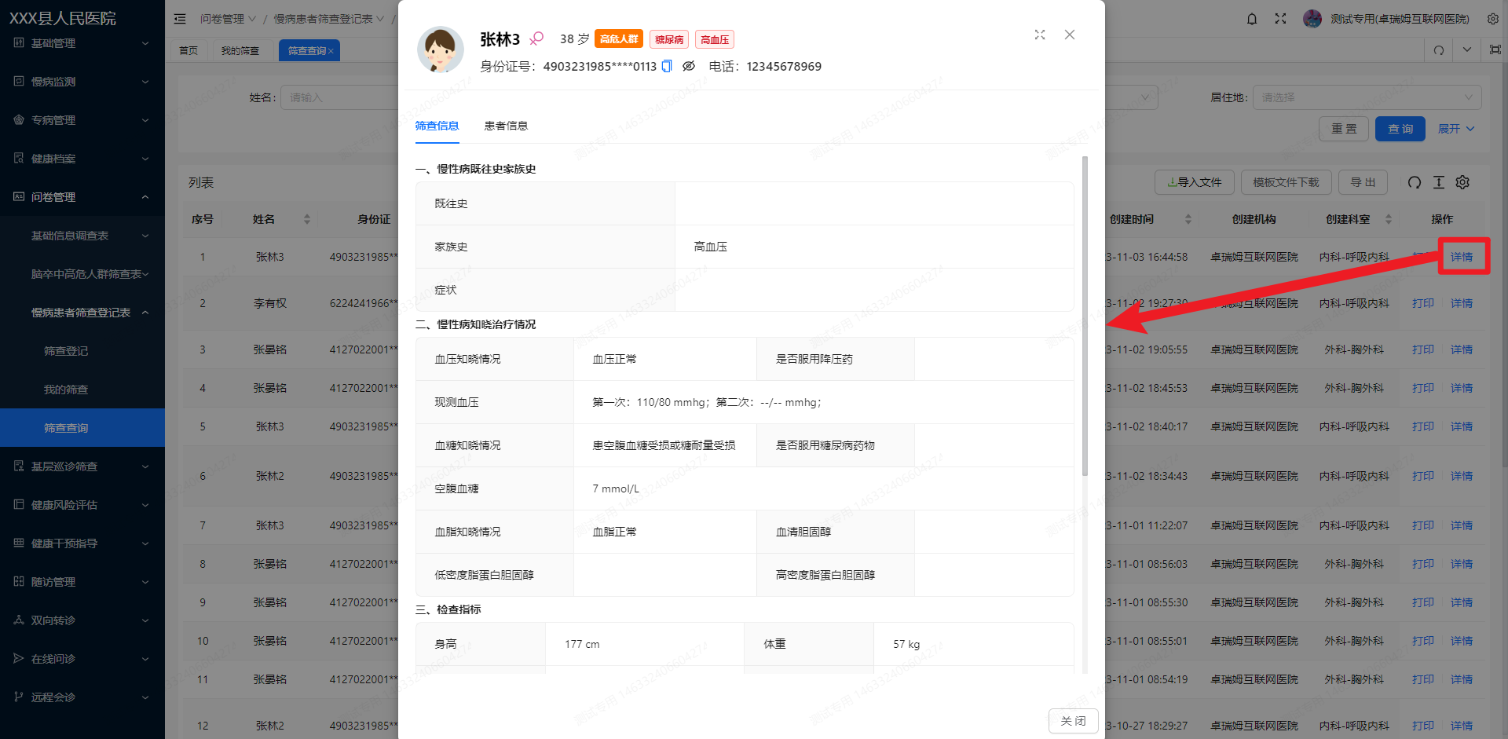Open 筛查登记 sidebar item
This screenshot has width=1508, height=739.
(82, 351)
